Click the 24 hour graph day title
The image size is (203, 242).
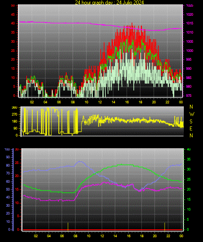click(109, 2)
